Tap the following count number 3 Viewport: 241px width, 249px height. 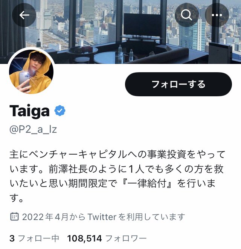click(x=12, y=238)
